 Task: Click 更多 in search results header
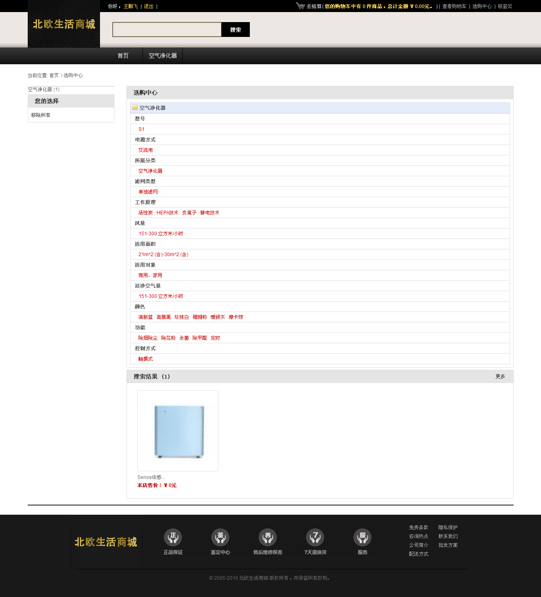tap(500, 376)
